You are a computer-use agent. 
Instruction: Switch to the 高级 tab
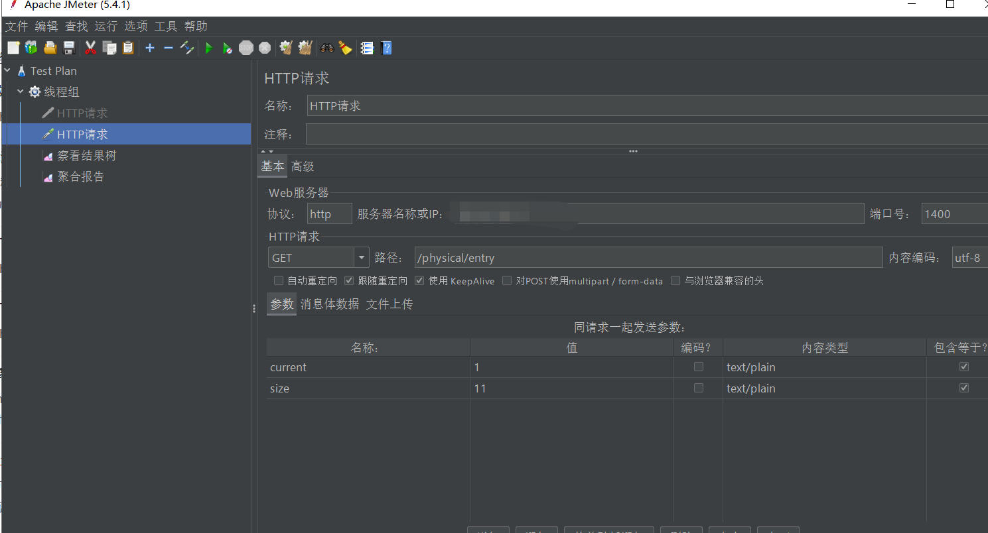coord(303,166)
